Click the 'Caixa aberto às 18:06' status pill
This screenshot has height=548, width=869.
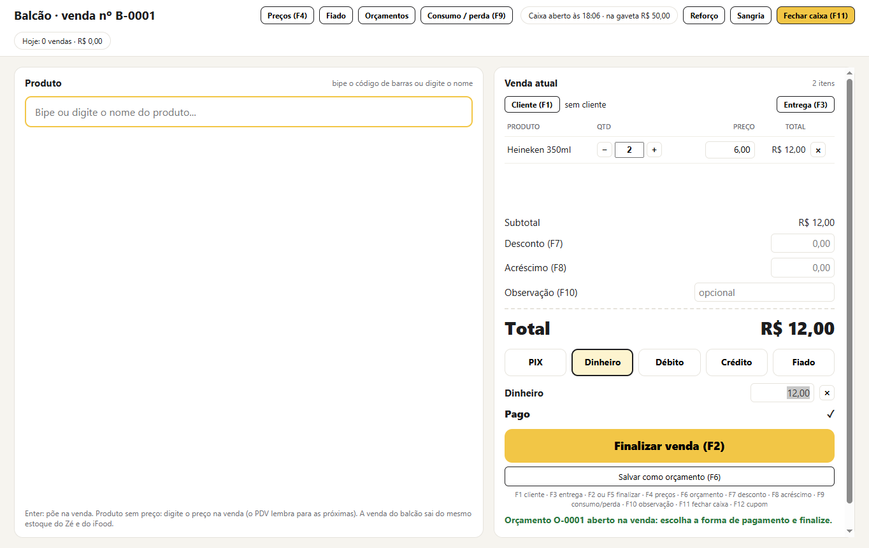click(600, 16)
